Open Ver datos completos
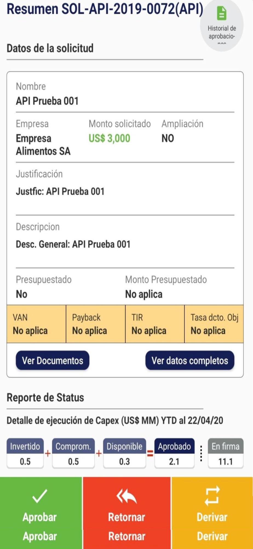 tap(190, 360)
